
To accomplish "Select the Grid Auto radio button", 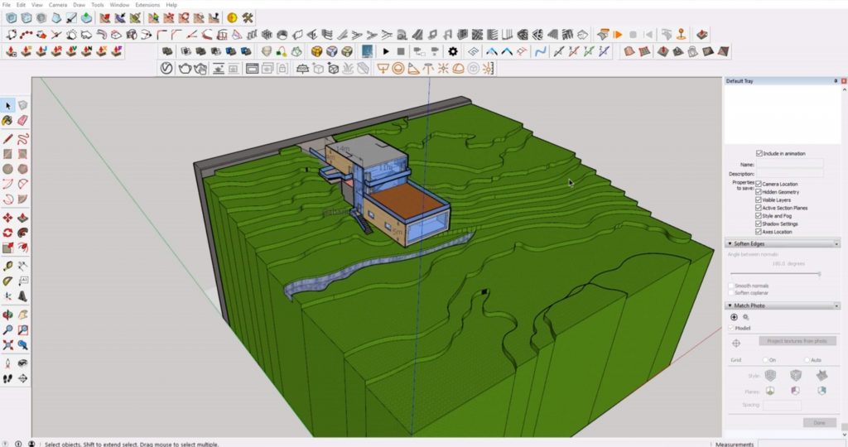I will click(807, 360).
